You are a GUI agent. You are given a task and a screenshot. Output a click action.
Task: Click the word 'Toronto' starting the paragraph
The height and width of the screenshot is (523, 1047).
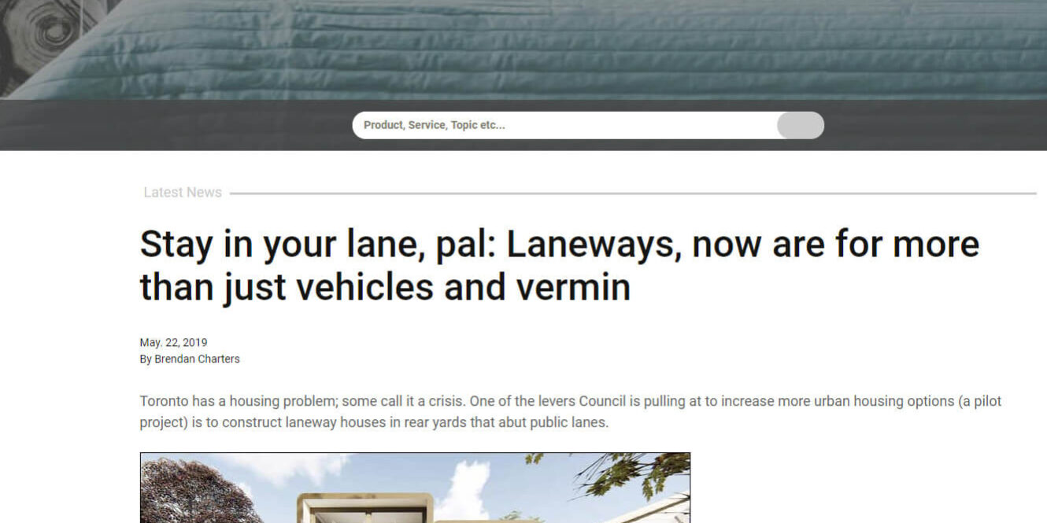pos(164,401)
